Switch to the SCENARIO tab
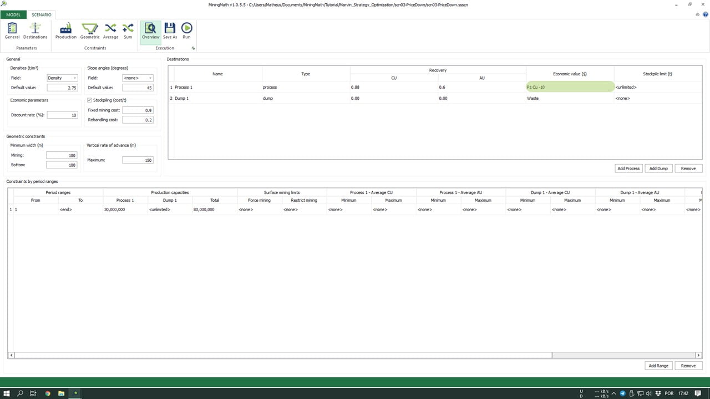This screenshot has width=710, height=399. coord(42,14)
